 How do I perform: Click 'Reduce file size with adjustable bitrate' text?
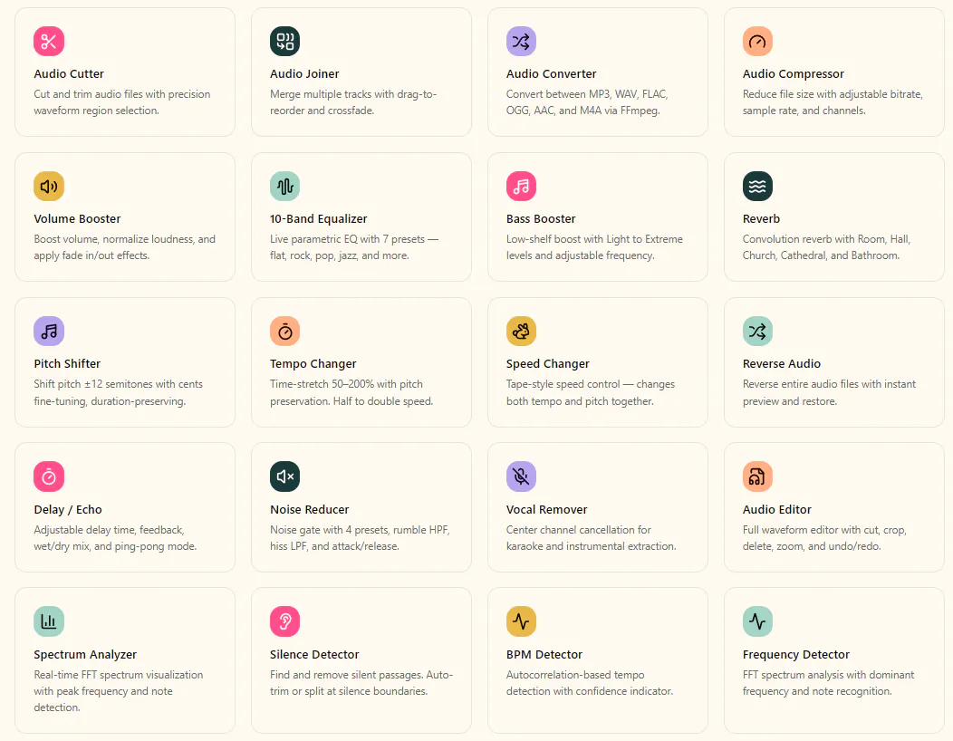tap(833, 102)
